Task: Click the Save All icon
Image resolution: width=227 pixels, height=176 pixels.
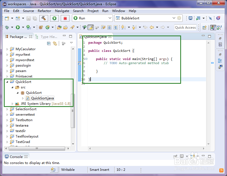Action: (x=35, y=18)
